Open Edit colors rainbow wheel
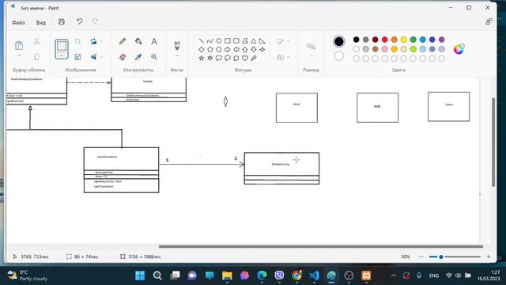The image size is (506, 285). coord(459,49)
